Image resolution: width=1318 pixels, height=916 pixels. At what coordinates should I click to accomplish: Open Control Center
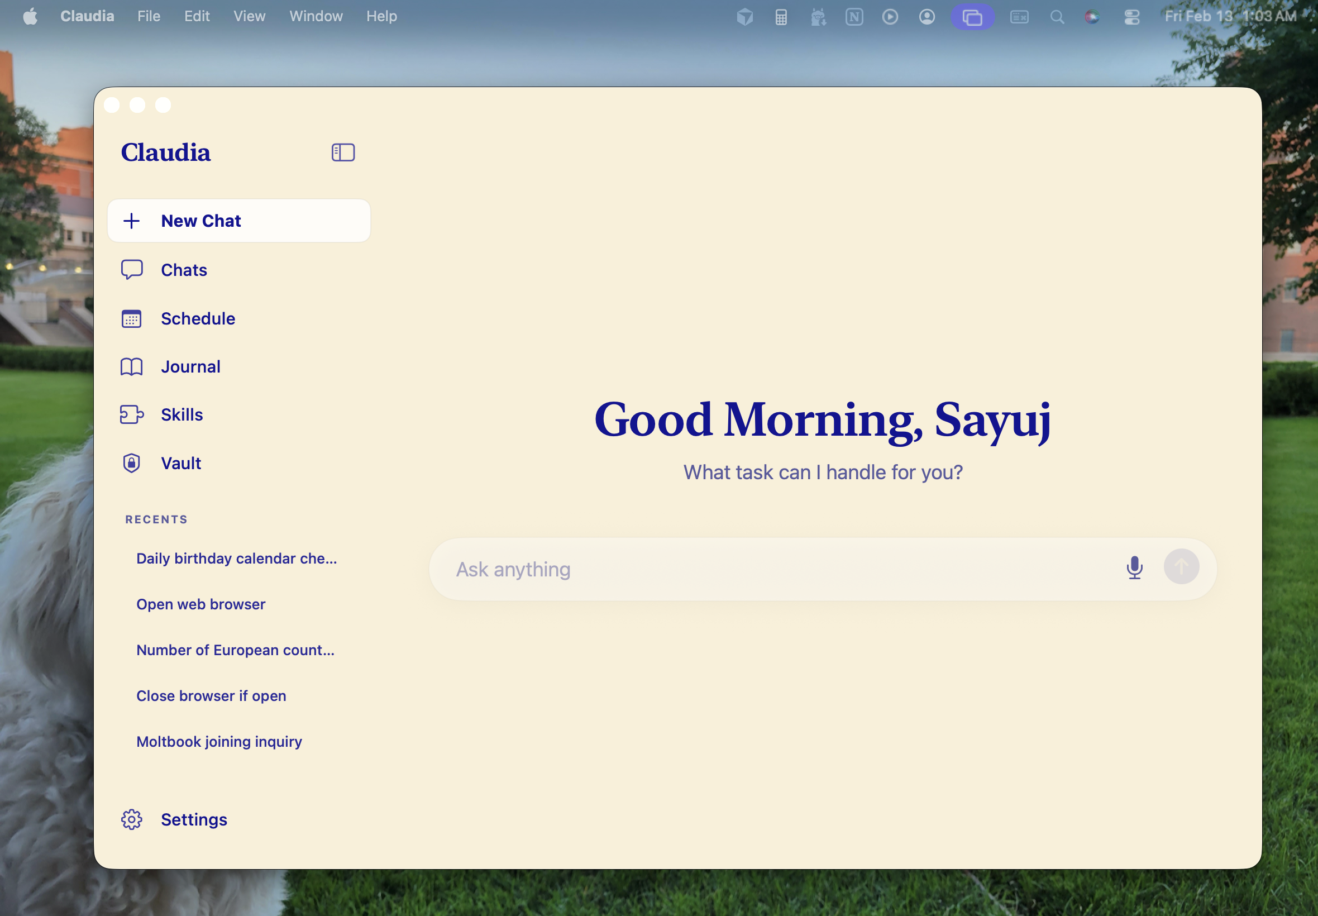1130,16
